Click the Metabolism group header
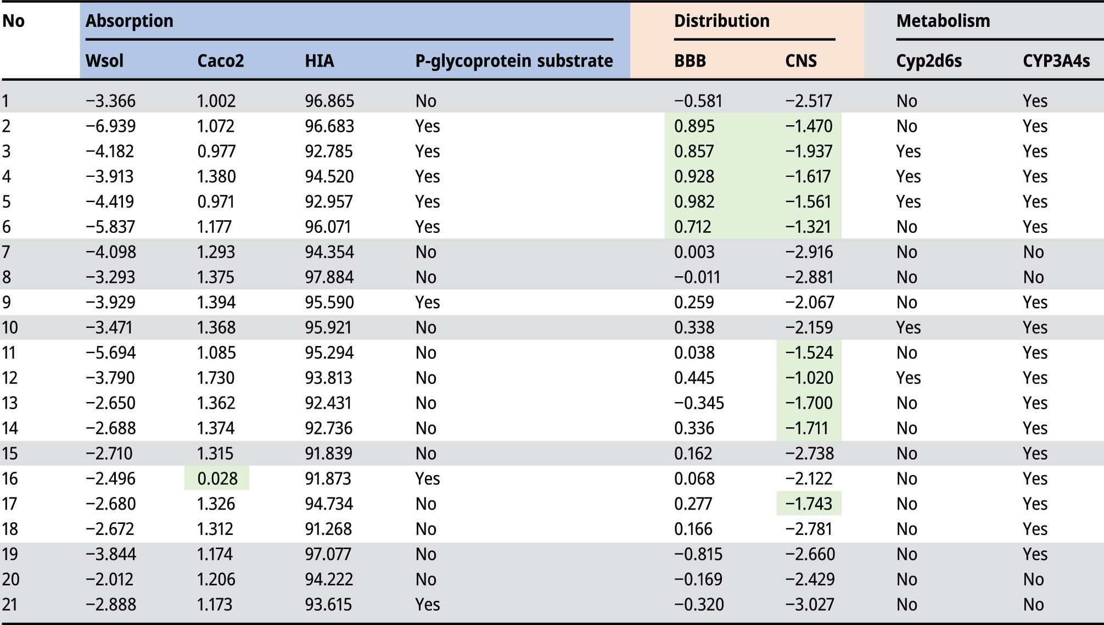 coord(943,21)
